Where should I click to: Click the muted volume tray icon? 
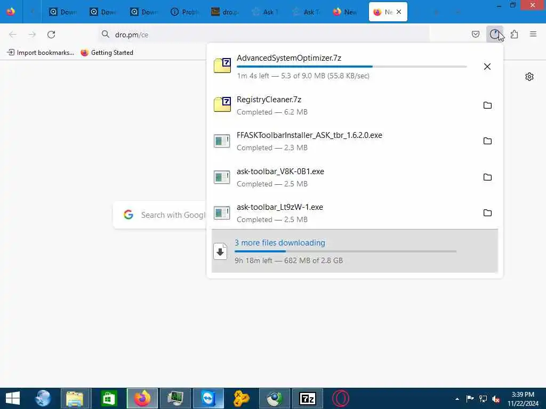tap(496, 399)
